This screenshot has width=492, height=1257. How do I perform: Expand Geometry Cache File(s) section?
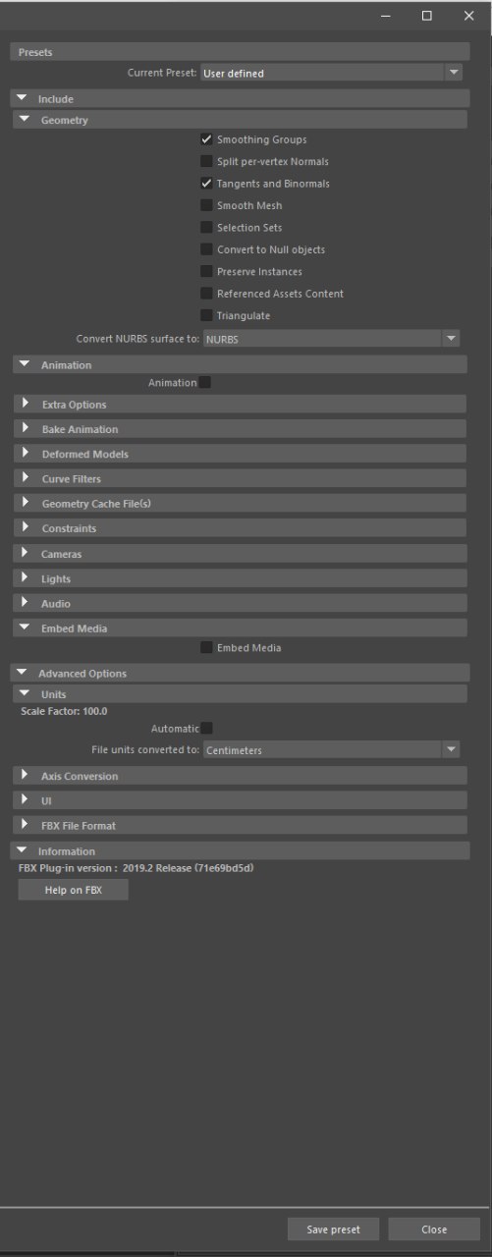(240, 503)
